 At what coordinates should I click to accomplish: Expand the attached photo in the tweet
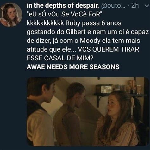tap(88, 111)
